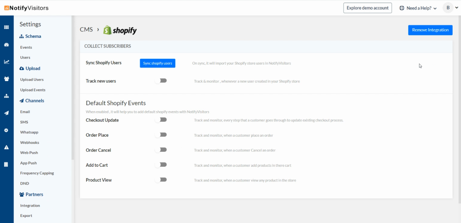Open Export under Partners
Viewport: 461px width, 223px height.
26,216
